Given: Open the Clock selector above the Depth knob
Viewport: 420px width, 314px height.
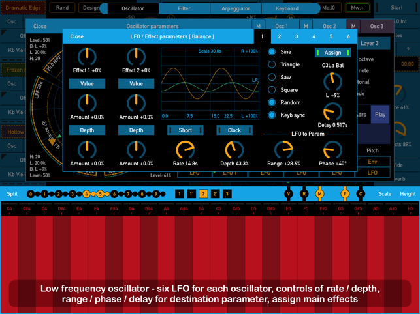Looking at the screenshot, I should 234,130.
